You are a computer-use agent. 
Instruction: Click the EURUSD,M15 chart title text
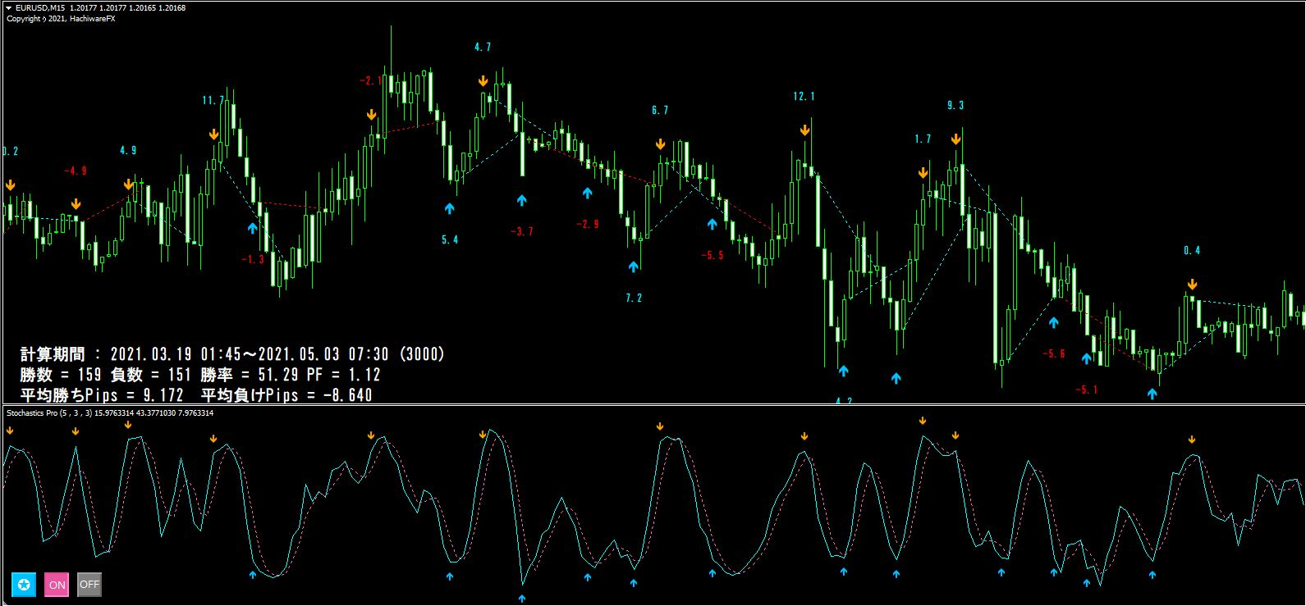[40, 8]
